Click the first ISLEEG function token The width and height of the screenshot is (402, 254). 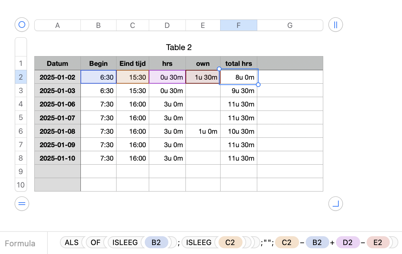pyautogui.click(x=125, y=243)
